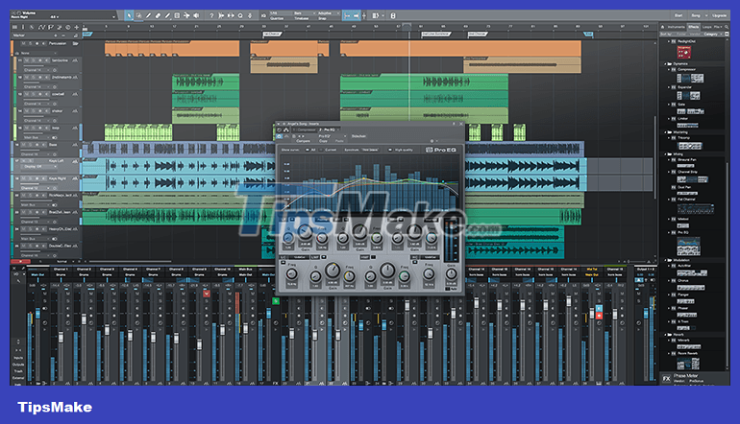Viewport: 740px width, 424px height.
Task: Collapse the Mixing folder in browser
Action: (x=665, y=154)
